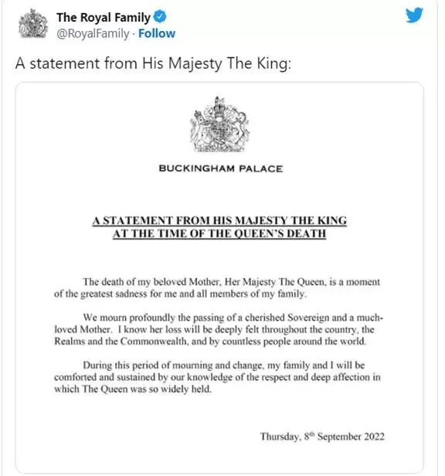This screenshot has height=476, width=445.
Task: Click the paragraph starting 'During this period of mourning'
Action: tap(217, 377)
